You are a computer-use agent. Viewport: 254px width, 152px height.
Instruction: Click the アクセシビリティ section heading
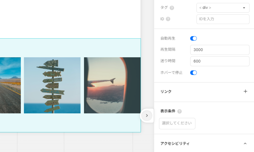(175, 144)
